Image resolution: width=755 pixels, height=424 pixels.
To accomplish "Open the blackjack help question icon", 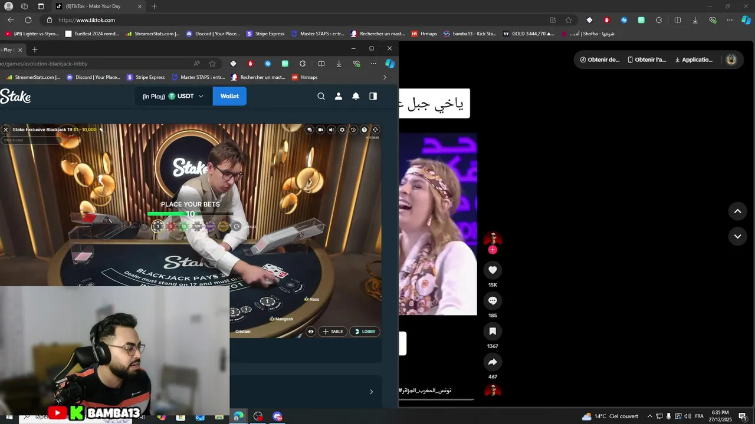I will click(364, 130).
